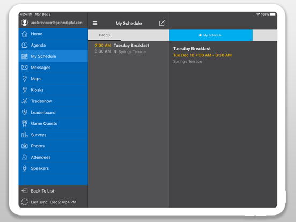
Task: Open the Home icon in sidebar
Action: 25,34
